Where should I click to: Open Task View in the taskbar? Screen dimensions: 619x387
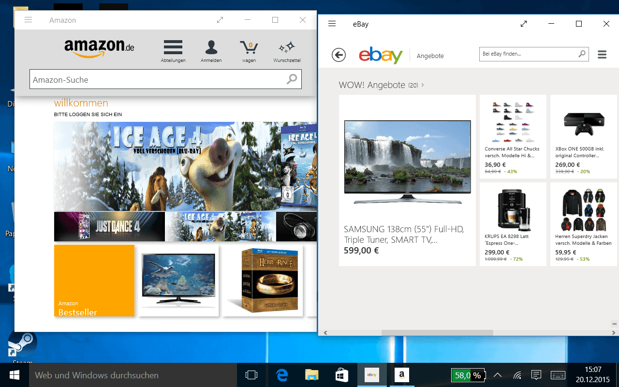point(251,375)
